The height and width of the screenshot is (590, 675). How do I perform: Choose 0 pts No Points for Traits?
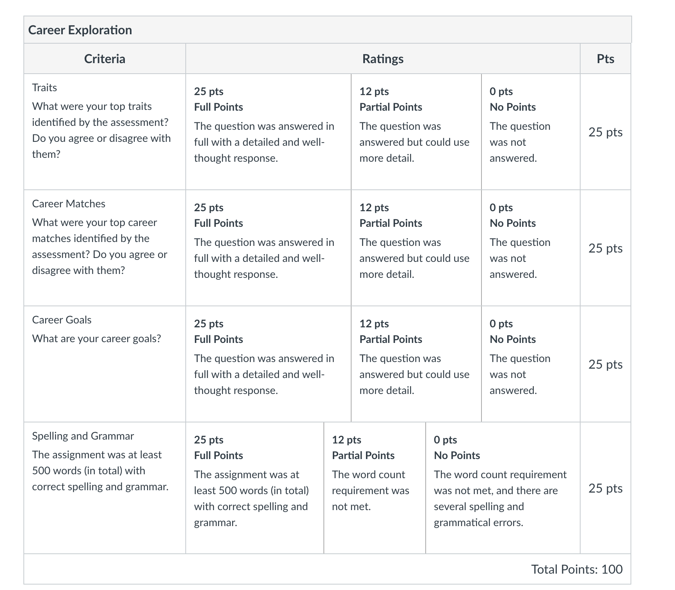click(x=531, y=132)
